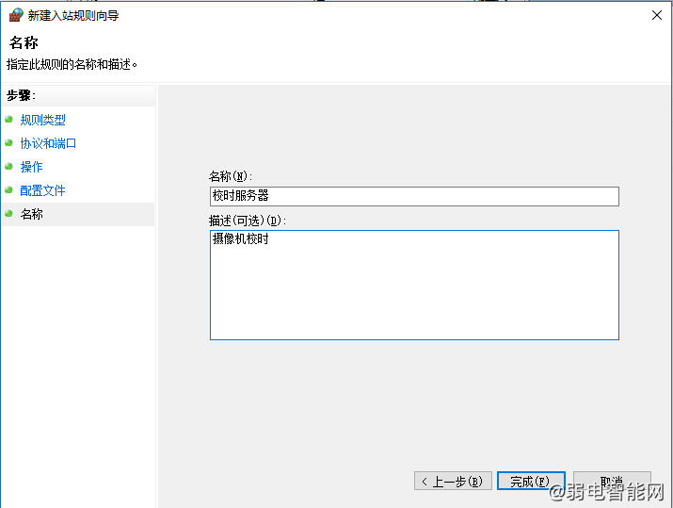Click green bullet beside 名称 step

[x=8, y=213]
